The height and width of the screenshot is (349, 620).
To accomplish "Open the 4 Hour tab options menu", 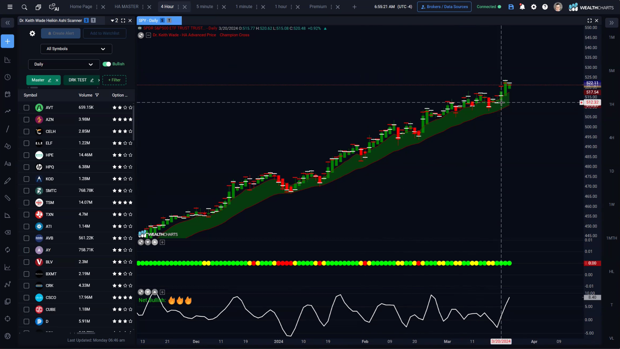I will click(178, 7).
